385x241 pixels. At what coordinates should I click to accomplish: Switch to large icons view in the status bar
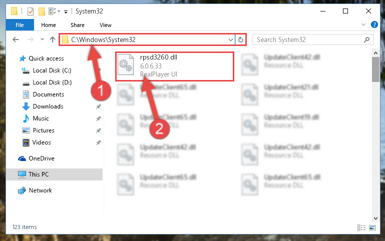pos(372,228)
